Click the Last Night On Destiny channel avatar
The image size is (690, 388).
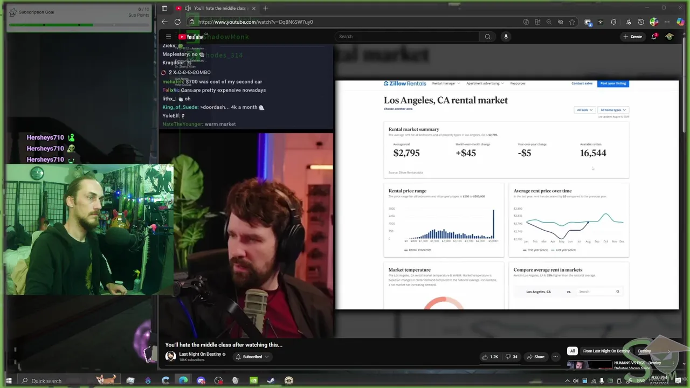(x=170, y=356)
